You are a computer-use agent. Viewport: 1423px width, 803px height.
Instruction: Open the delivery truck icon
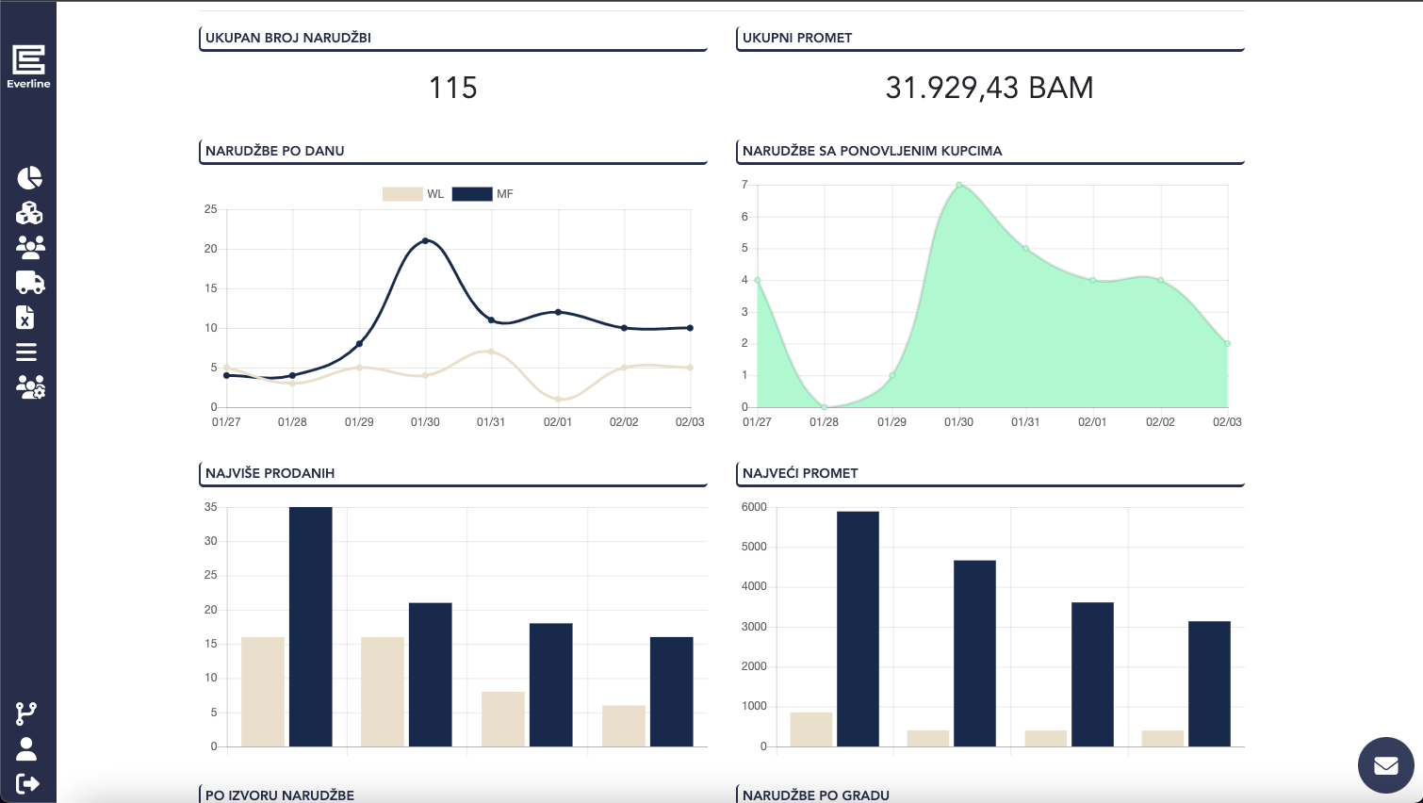30,283
